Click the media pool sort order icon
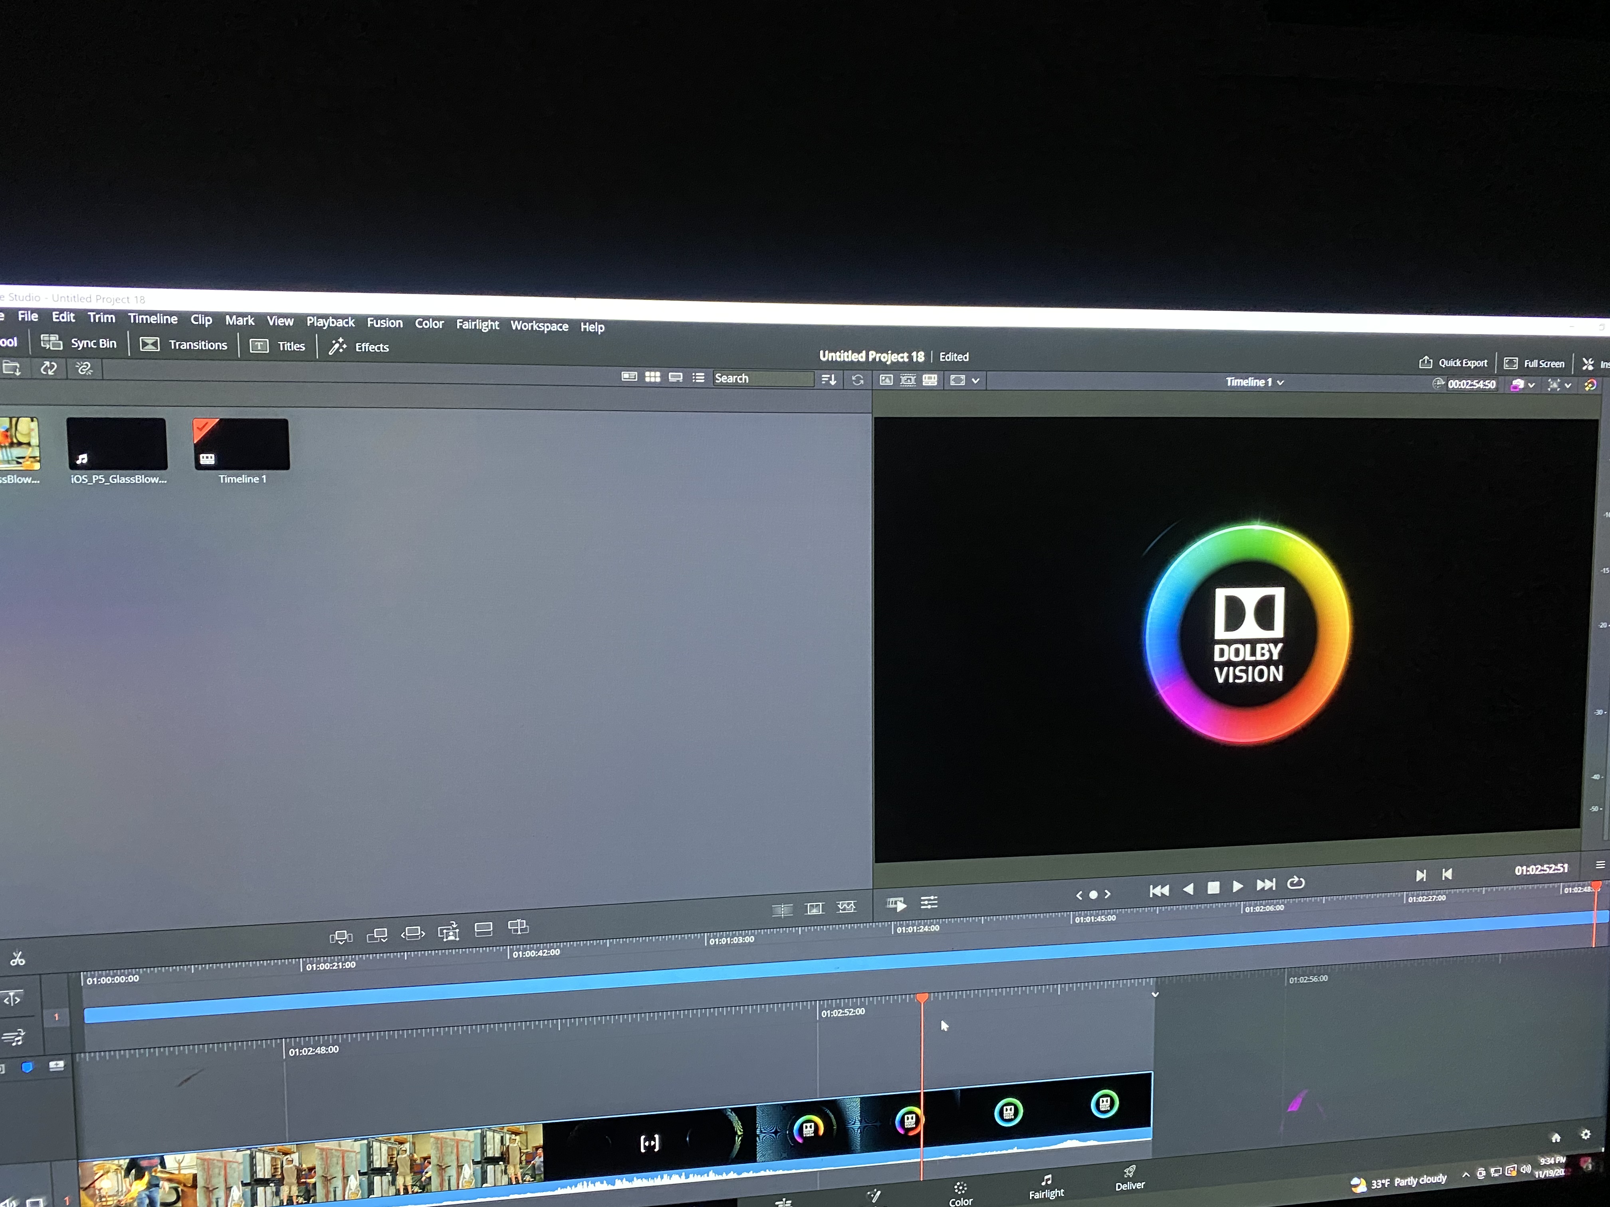Image resolution: width=1610 pixels, height=1207 pixels. point(829,379)
